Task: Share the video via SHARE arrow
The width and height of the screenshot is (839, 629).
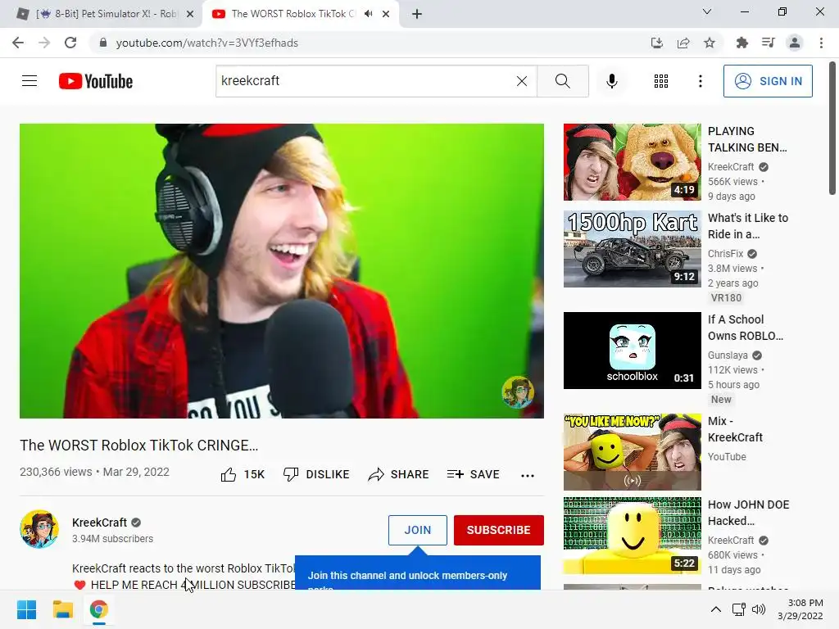Action: (x=399, y=474)
